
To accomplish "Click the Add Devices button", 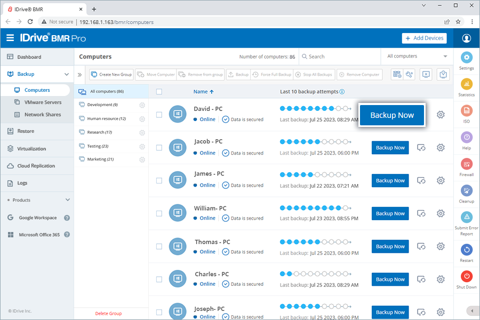I will tap(424, 38).
